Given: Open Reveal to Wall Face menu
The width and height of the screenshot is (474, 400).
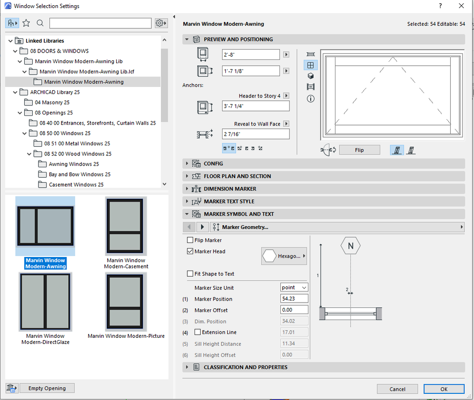Looking at the screenshot, I should click(286, 124).
